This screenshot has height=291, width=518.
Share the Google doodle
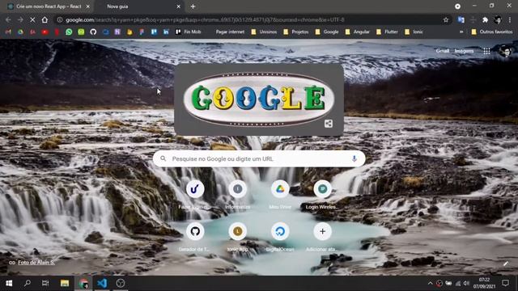point(329,124)
